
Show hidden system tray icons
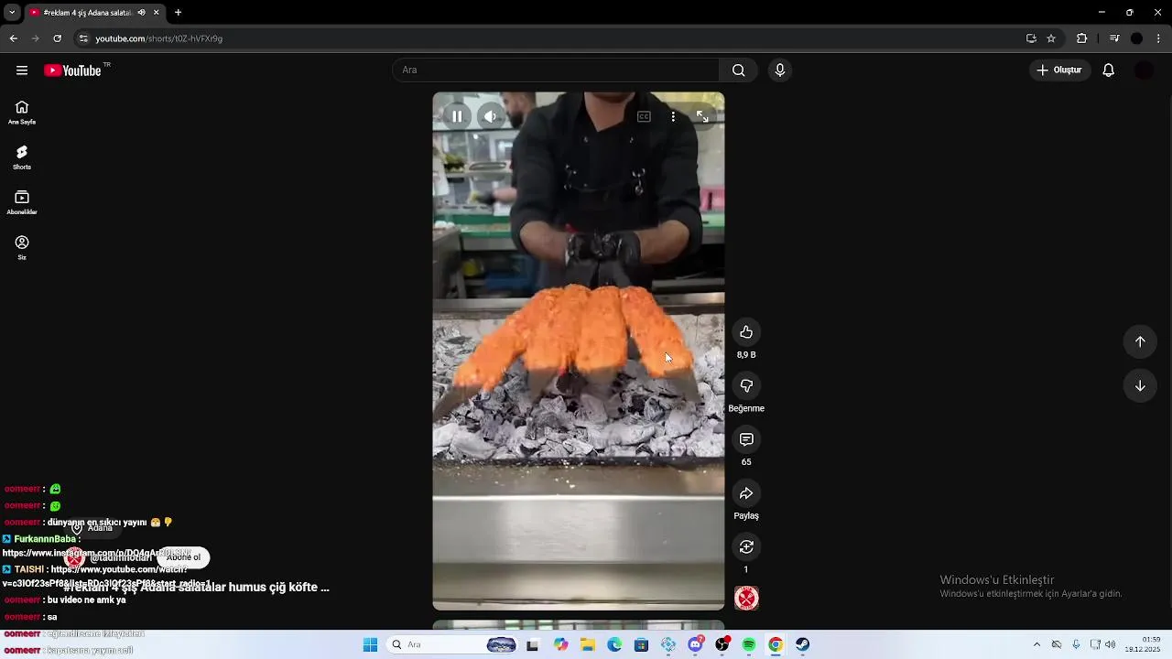[1036, 644]
